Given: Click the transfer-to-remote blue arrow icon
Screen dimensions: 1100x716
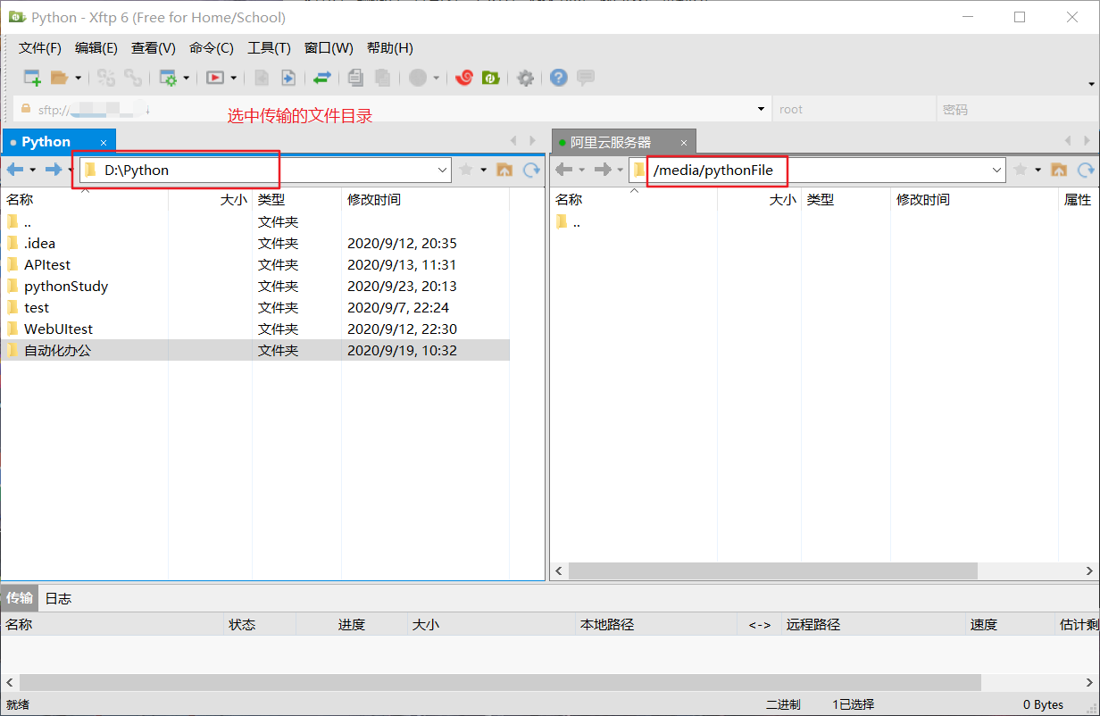Looking at the screenshot, I should click(287, 78).
